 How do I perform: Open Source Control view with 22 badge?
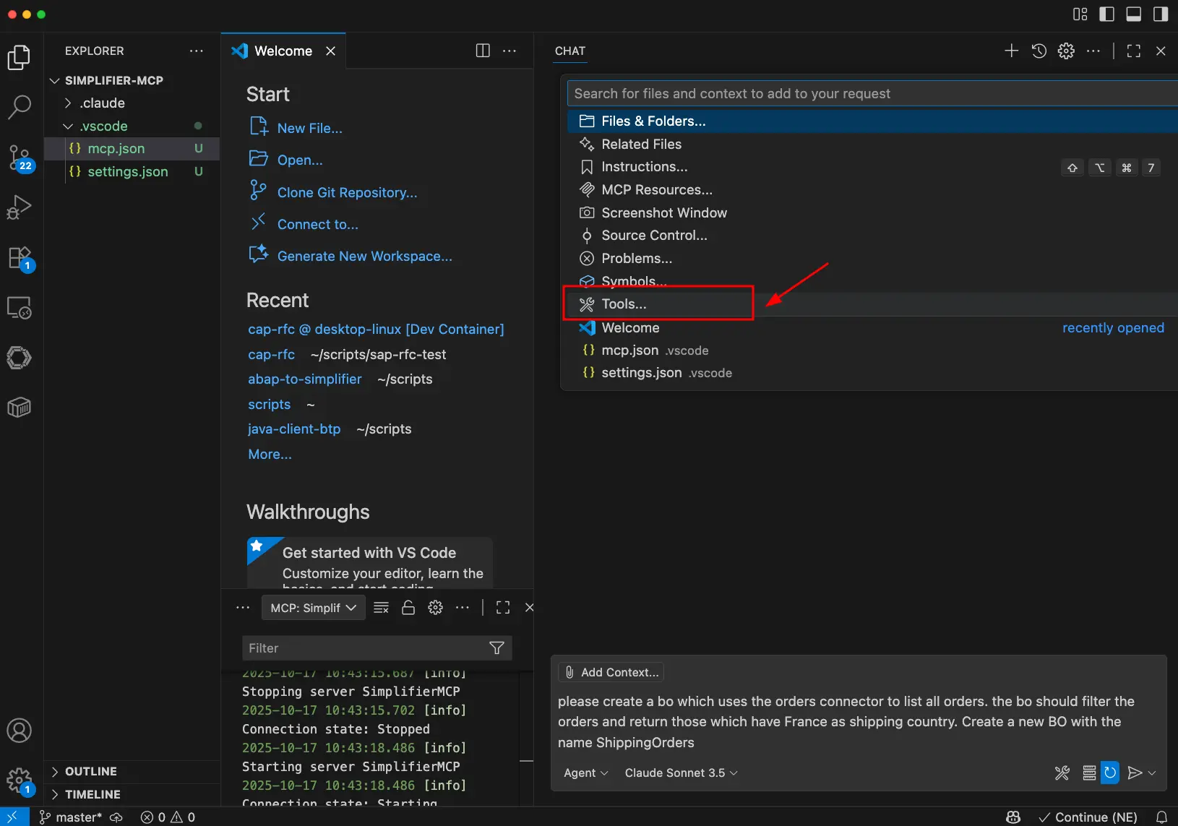[x=20, y=157]
